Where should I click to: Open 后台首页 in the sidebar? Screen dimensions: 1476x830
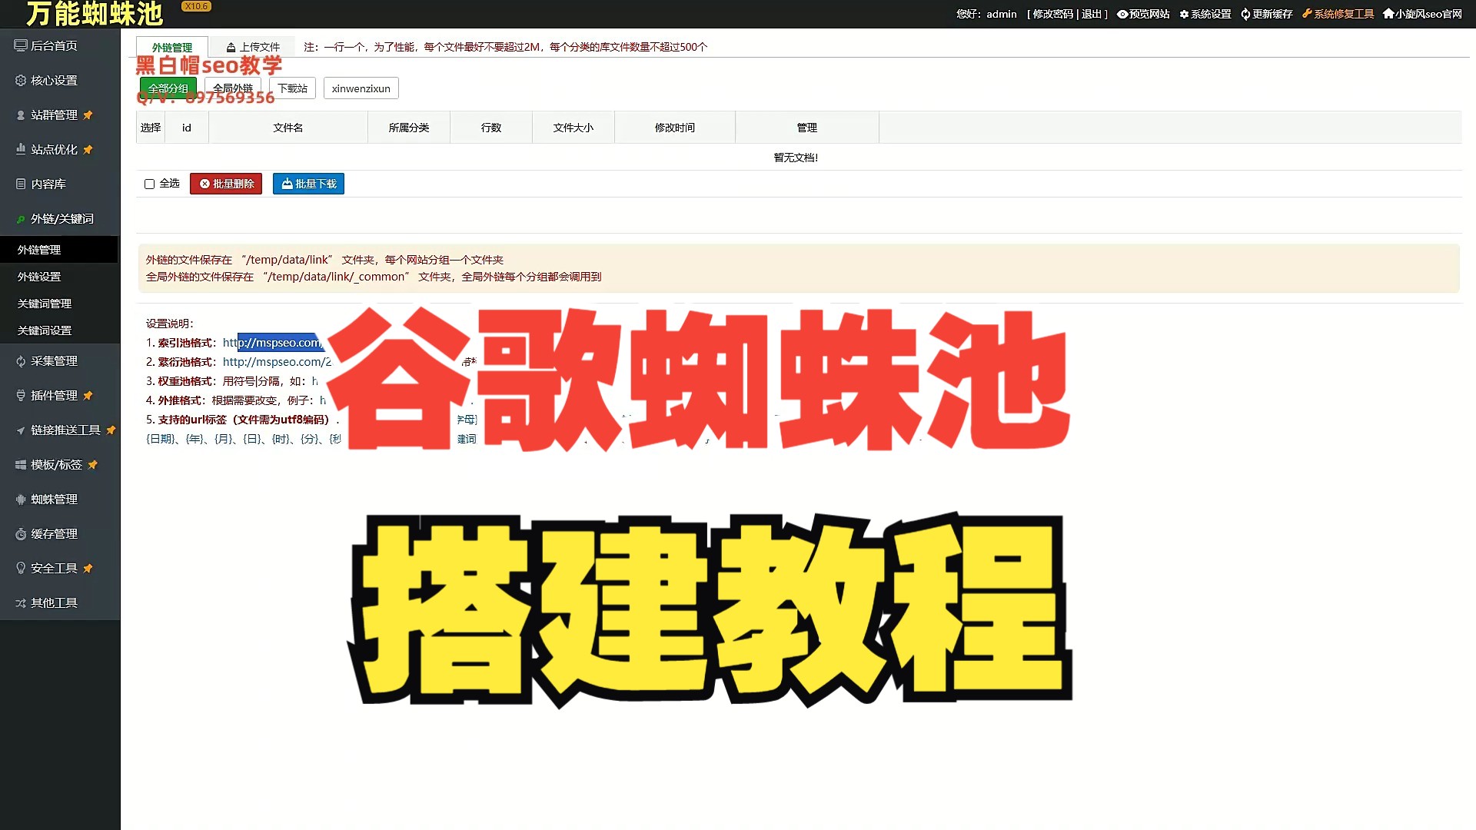click(x=54, y=45)
